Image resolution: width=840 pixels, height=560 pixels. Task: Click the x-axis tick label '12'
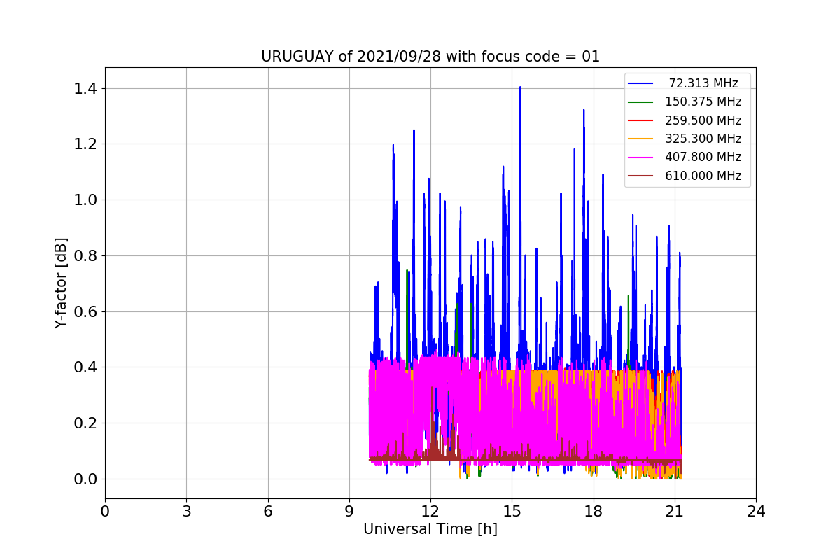pos(430,512)
